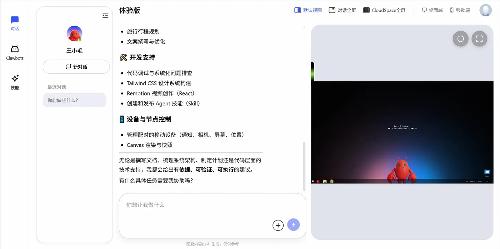
Task: Open the user profile avatar menu
Action: [485, 10]
